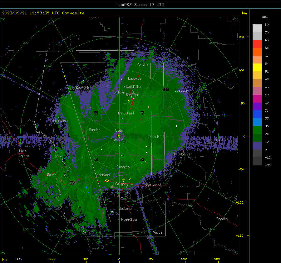This screenshot has width=281, height=263.
Task: Click the MaxDBZ_Since_12_UTC title
Action: (x=140, y=5)
